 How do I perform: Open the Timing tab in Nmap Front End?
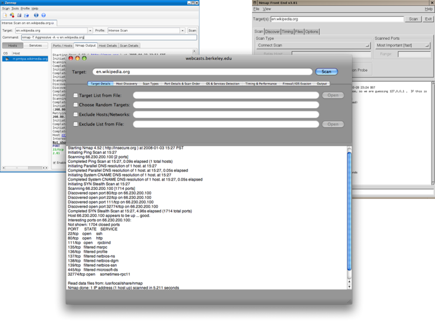pyautogui.click(x=288, y=32)
